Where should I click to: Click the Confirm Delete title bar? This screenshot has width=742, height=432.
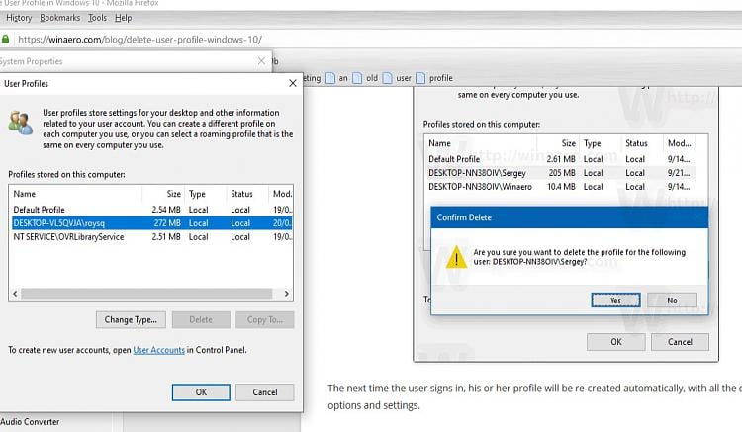tap(570, 217)
